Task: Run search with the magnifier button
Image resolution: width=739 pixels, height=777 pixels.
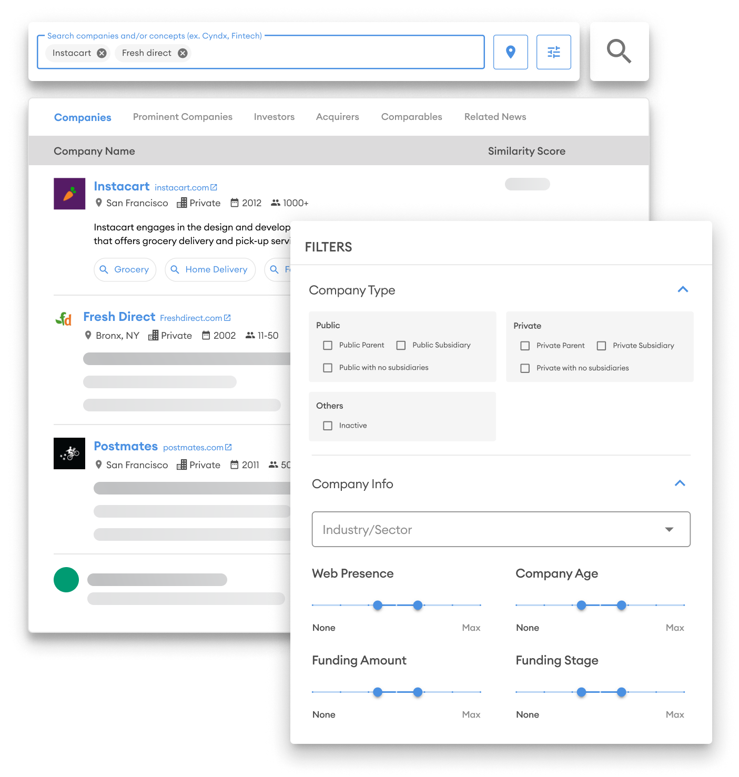Action: [x=619, y=52]
